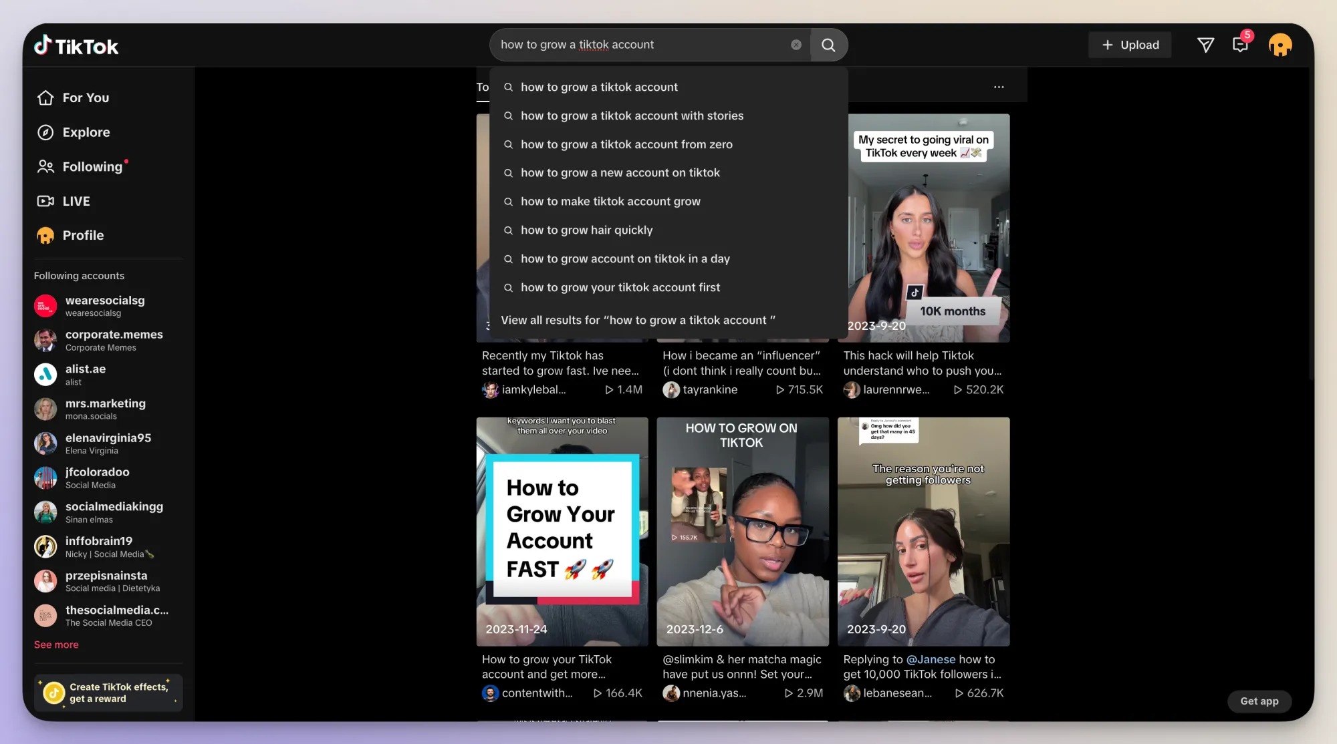Open contentwith... creator avatar
Image resolution: width=1337 pixels, height=744 pixels.
click(x=491, y=693)
